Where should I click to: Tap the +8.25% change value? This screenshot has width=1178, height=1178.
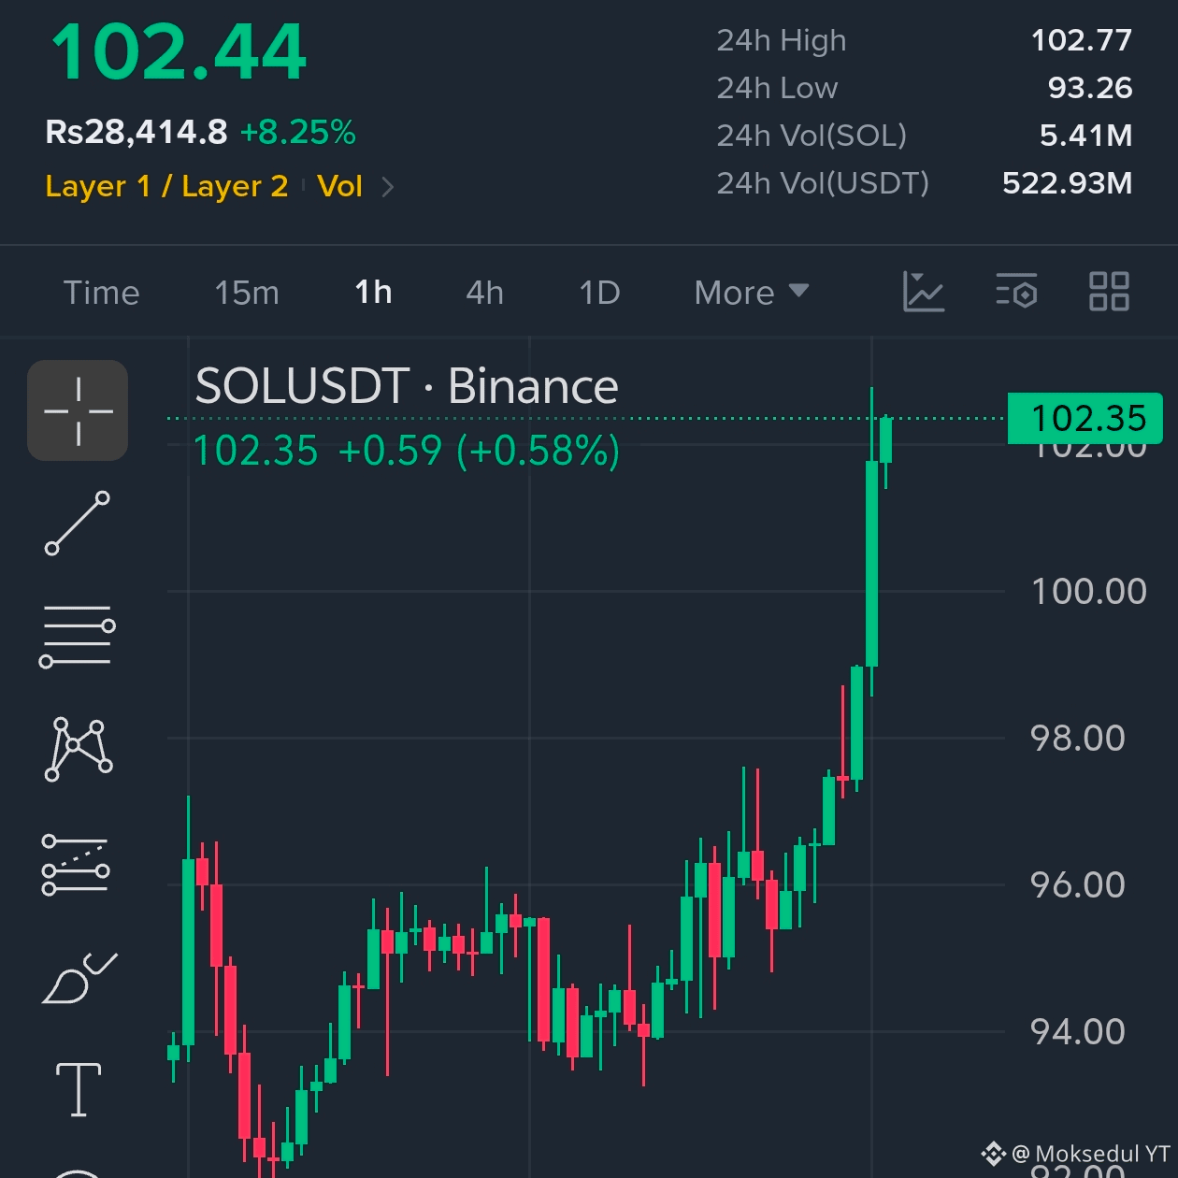coord(298,132)
